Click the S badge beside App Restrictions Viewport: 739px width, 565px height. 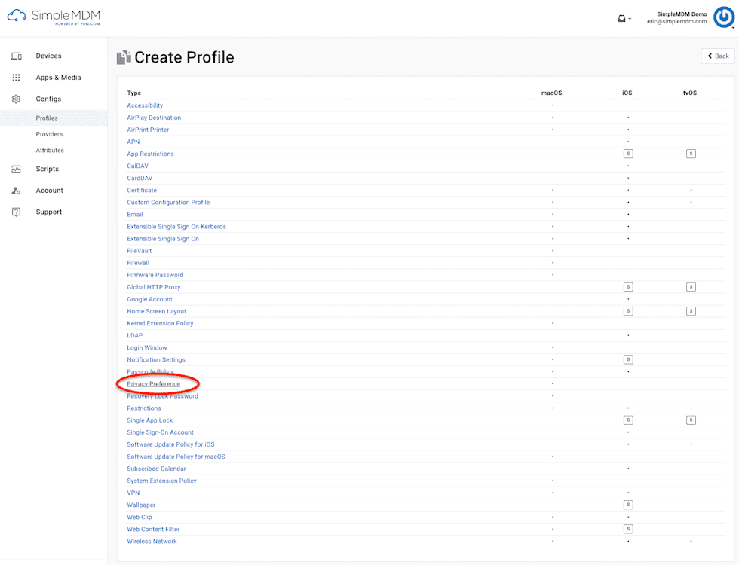click(x=628, y=153)
